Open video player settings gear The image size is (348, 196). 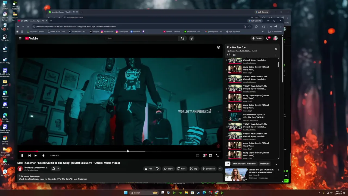coord(204,155)
